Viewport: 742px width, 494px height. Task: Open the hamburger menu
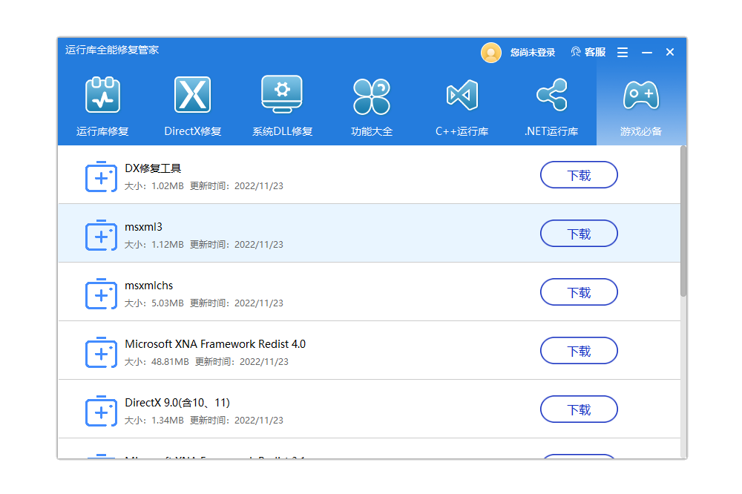tap(623, 52)
